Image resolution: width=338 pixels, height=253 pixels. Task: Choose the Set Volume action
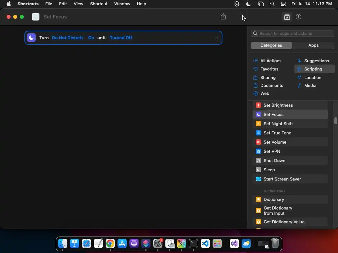click(290, 142)
